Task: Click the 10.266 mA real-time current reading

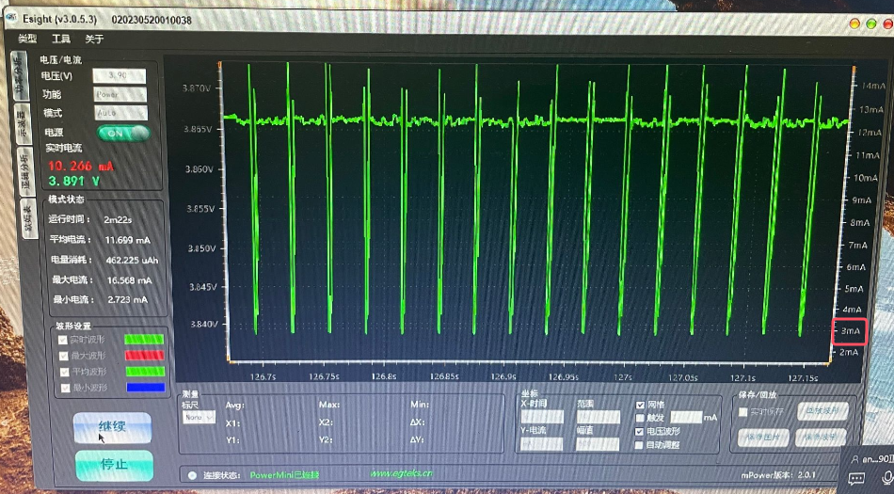Action: (80, 167)
